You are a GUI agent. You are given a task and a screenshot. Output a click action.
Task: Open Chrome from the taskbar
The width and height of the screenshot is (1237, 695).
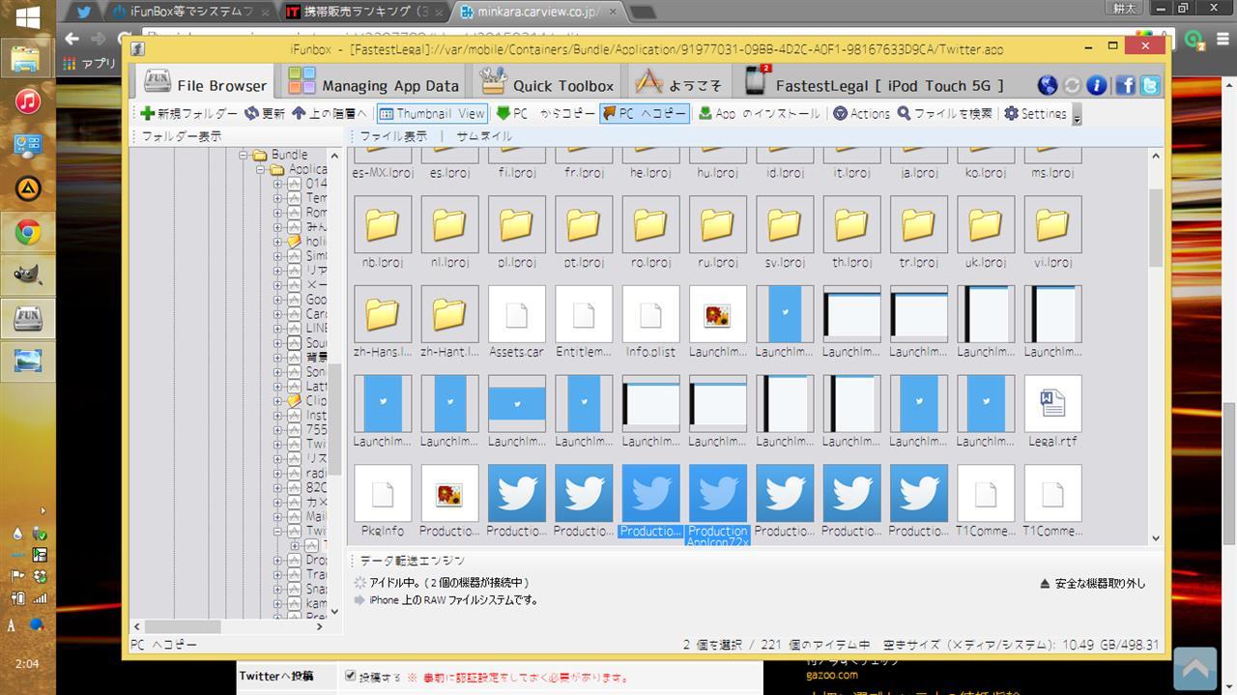pos(27,232)
